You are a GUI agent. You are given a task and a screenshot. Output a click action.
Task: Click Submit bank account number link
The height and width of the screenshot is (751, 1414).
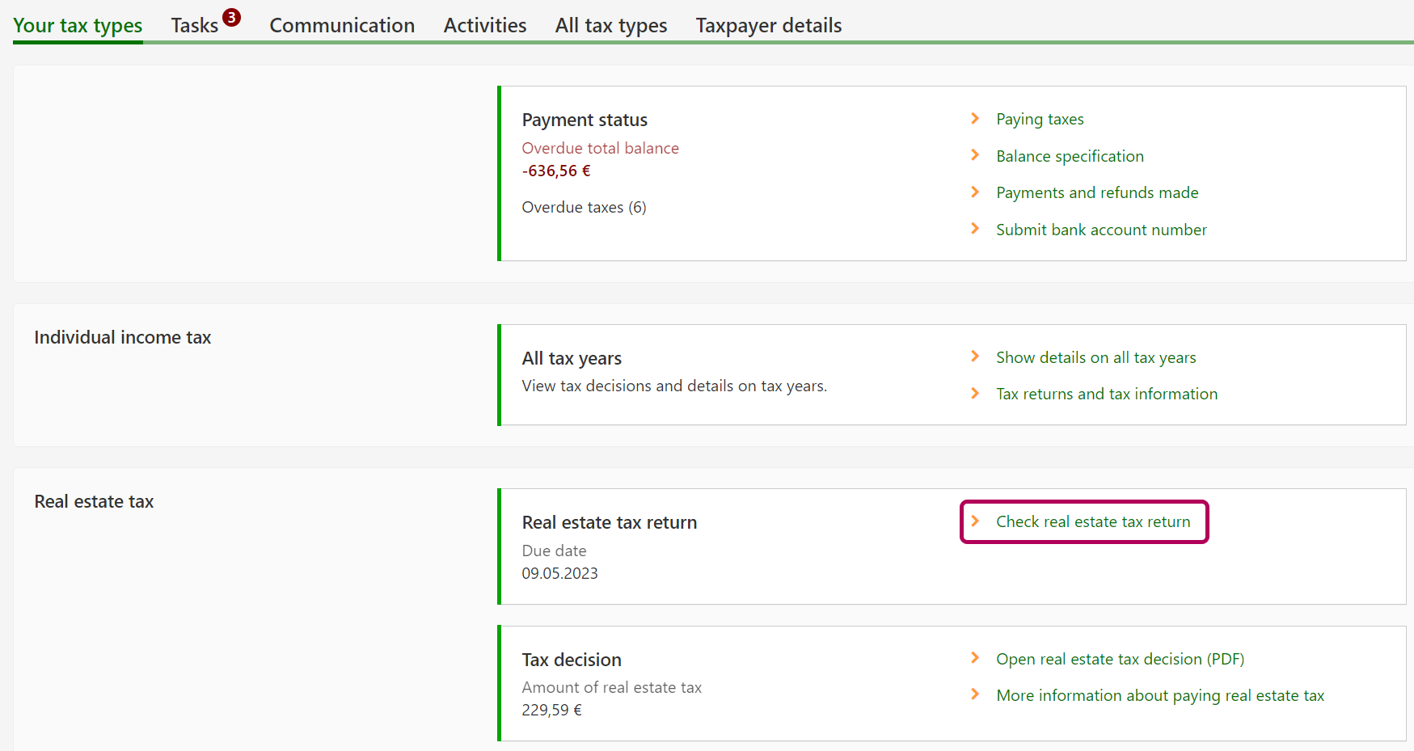click(x=1101, y=230)
